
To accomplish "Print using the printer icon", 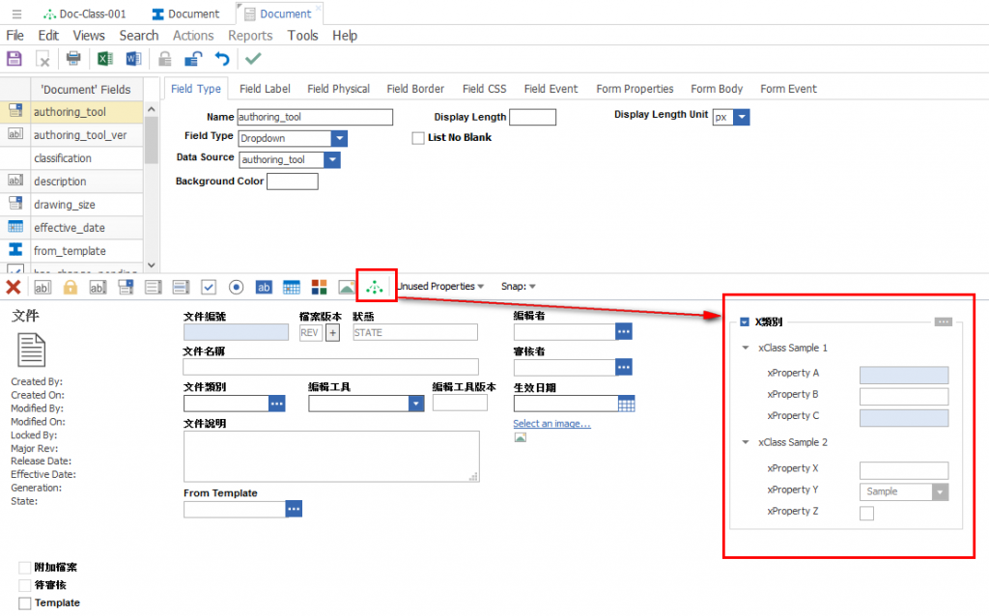I will (73, 59).
